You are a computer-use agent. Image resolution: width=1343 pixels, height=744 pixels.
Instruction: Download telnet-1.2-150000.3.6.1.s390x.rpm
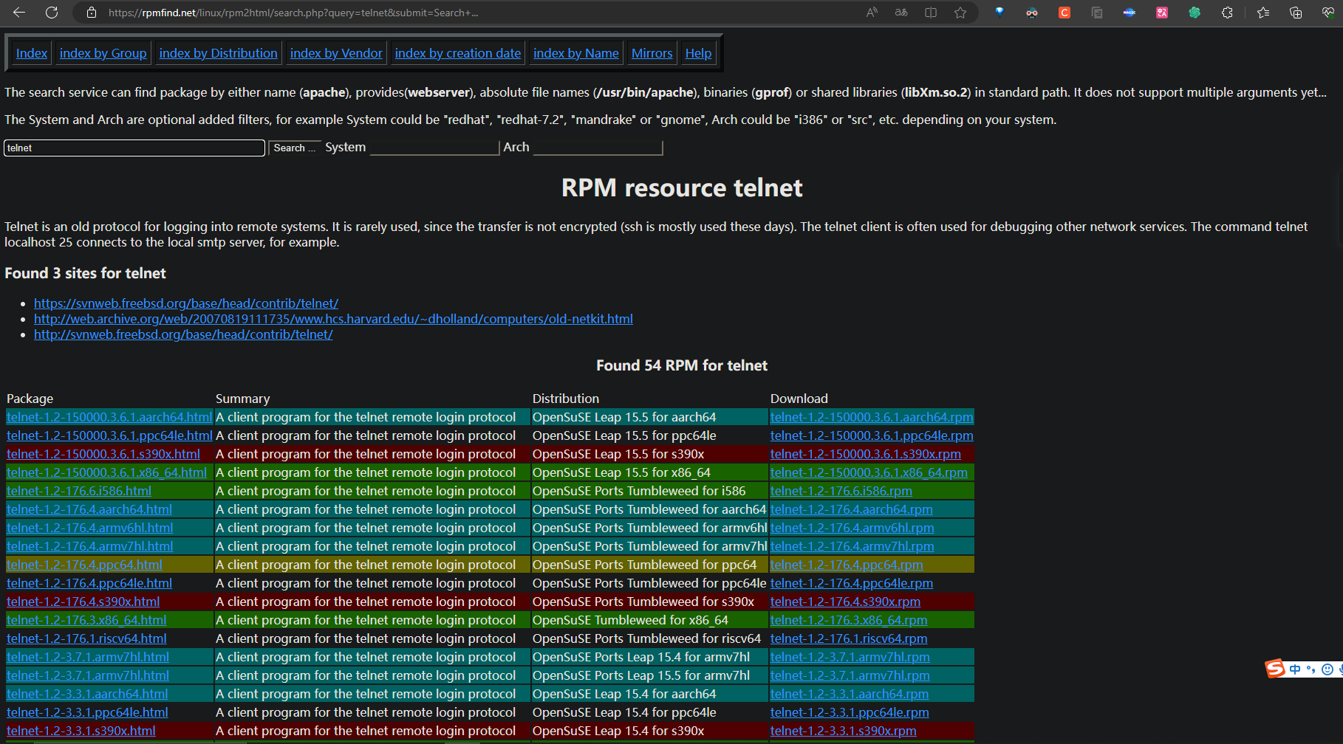(x=866, y=454)
